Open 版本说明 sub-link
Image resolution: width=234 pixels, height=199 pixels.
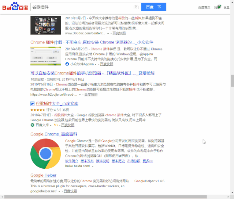pyautogui.click(x=103, y=161)
